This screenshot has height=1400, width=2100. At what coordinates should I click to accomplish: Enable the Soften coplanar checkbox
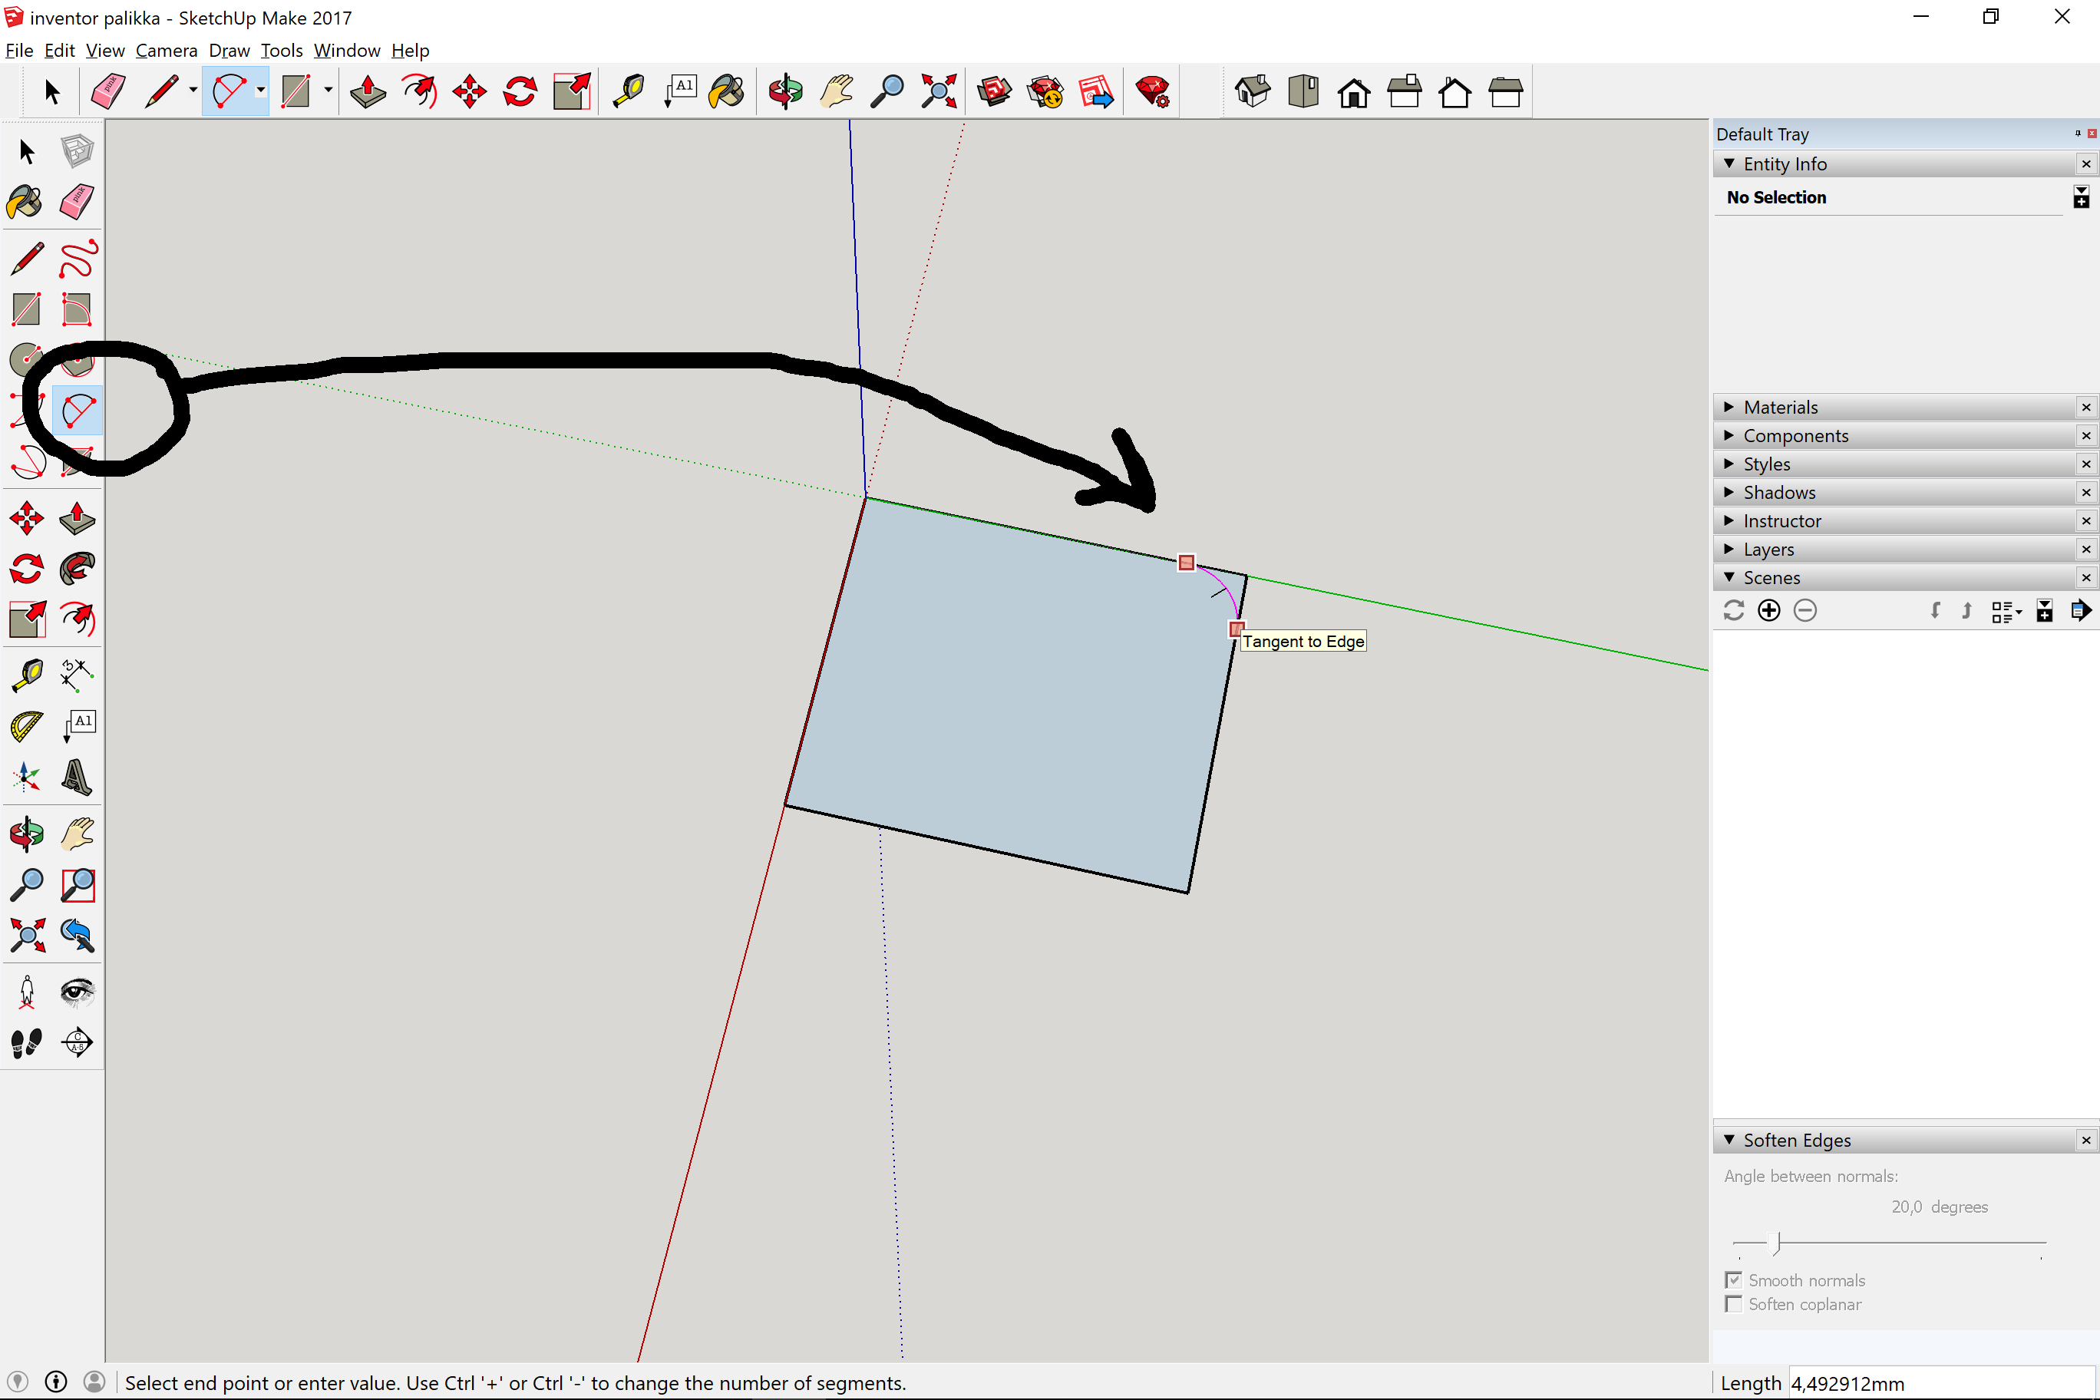click(1734, 1303)
